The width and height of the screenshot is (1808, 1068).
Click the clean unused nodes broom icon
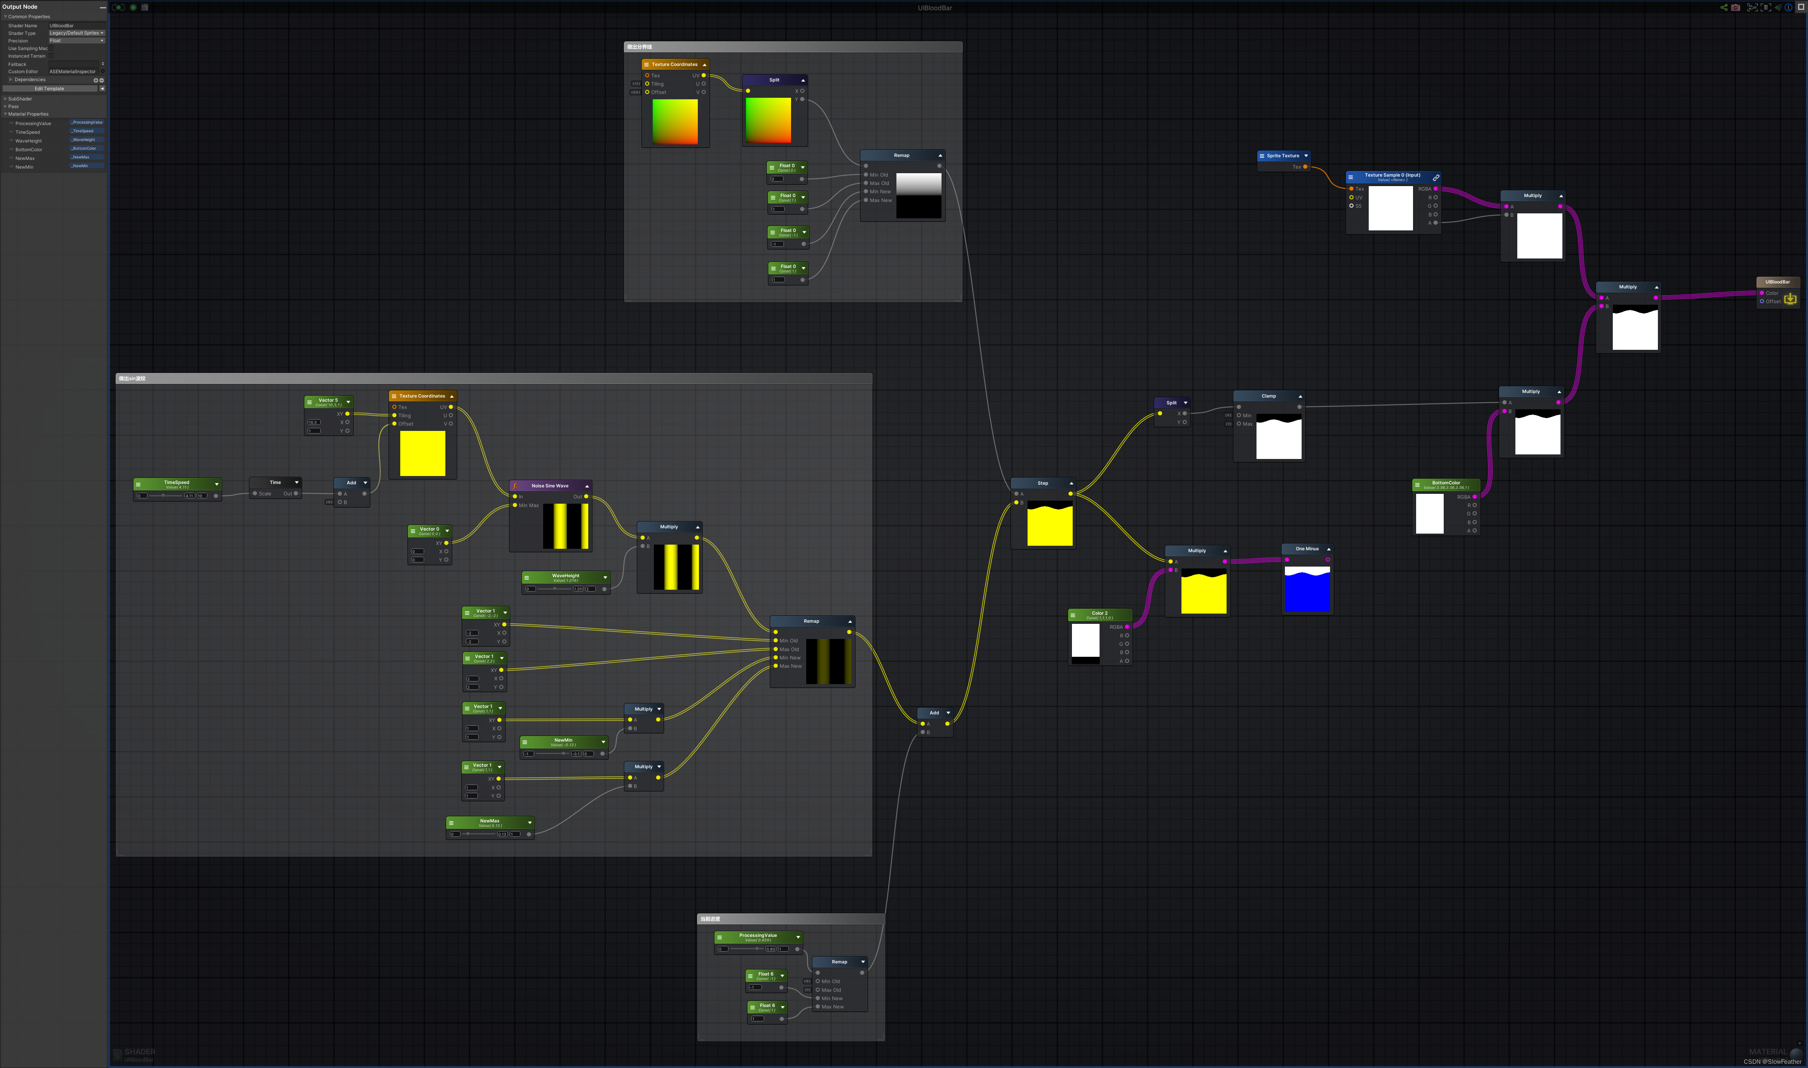[x=1778, y=7]
